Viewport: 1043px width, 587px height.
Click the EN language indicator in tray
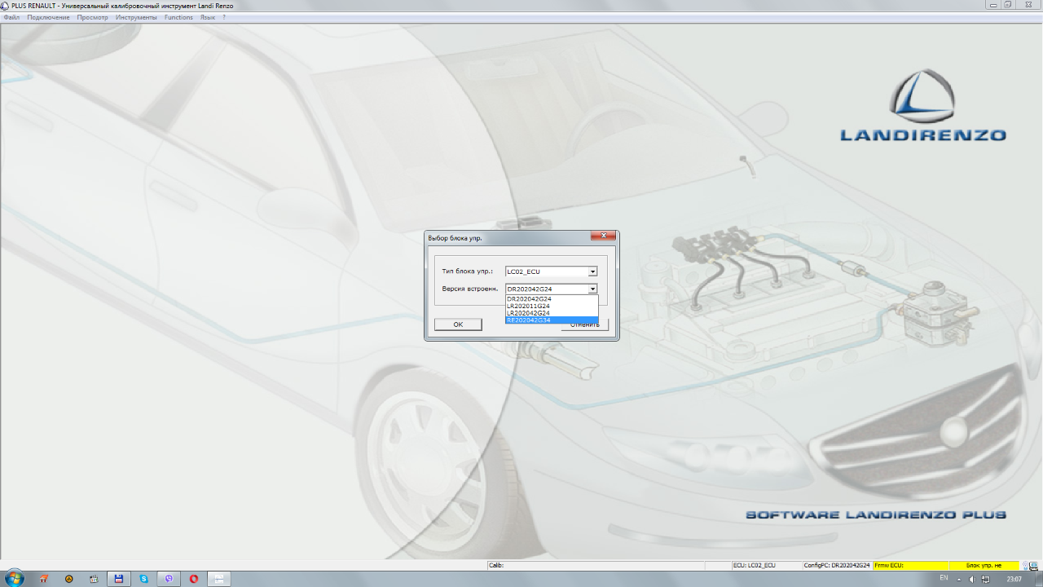[x=944, y=578]
